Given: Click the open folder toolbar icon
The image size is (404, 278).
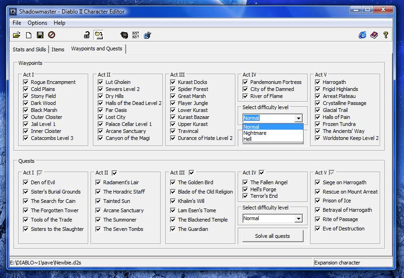Looking at the screenshot, I should (x=17, y=35).
